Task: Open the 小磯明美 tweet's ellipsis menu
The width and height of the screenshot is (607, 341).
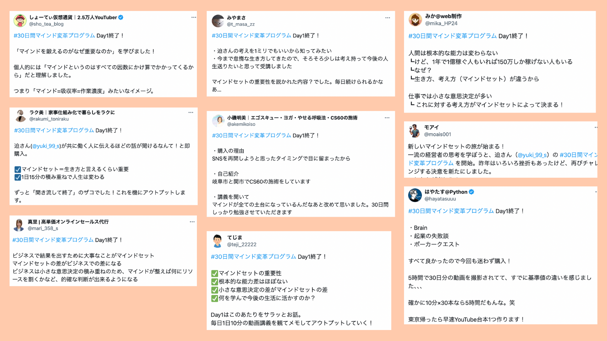Action: [387, 118]
